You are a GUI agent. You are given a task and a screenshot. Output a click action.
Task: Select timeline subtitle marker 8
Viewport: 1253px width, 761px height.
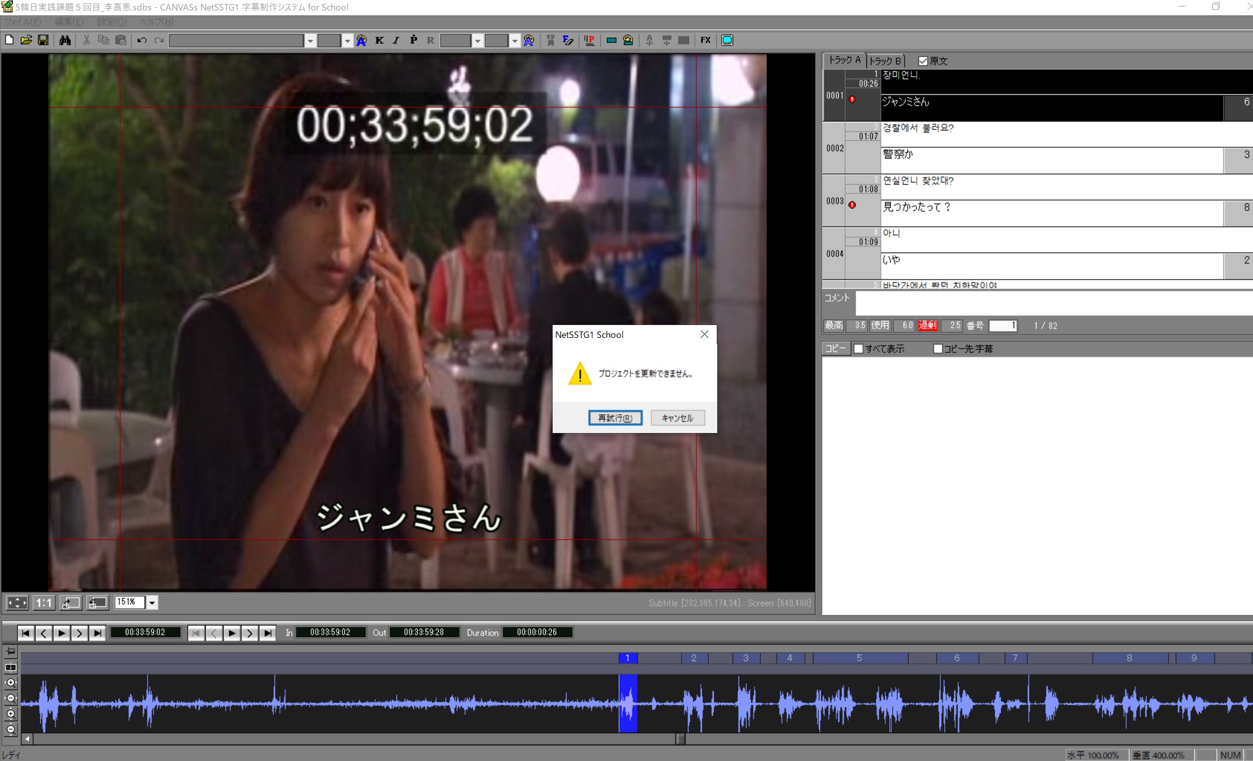pyautogui.click(x=1130, y=658)
